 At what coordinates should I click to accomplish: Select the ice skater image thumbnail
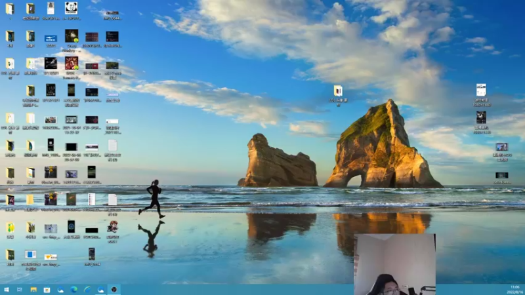click(x=51, y=229)
